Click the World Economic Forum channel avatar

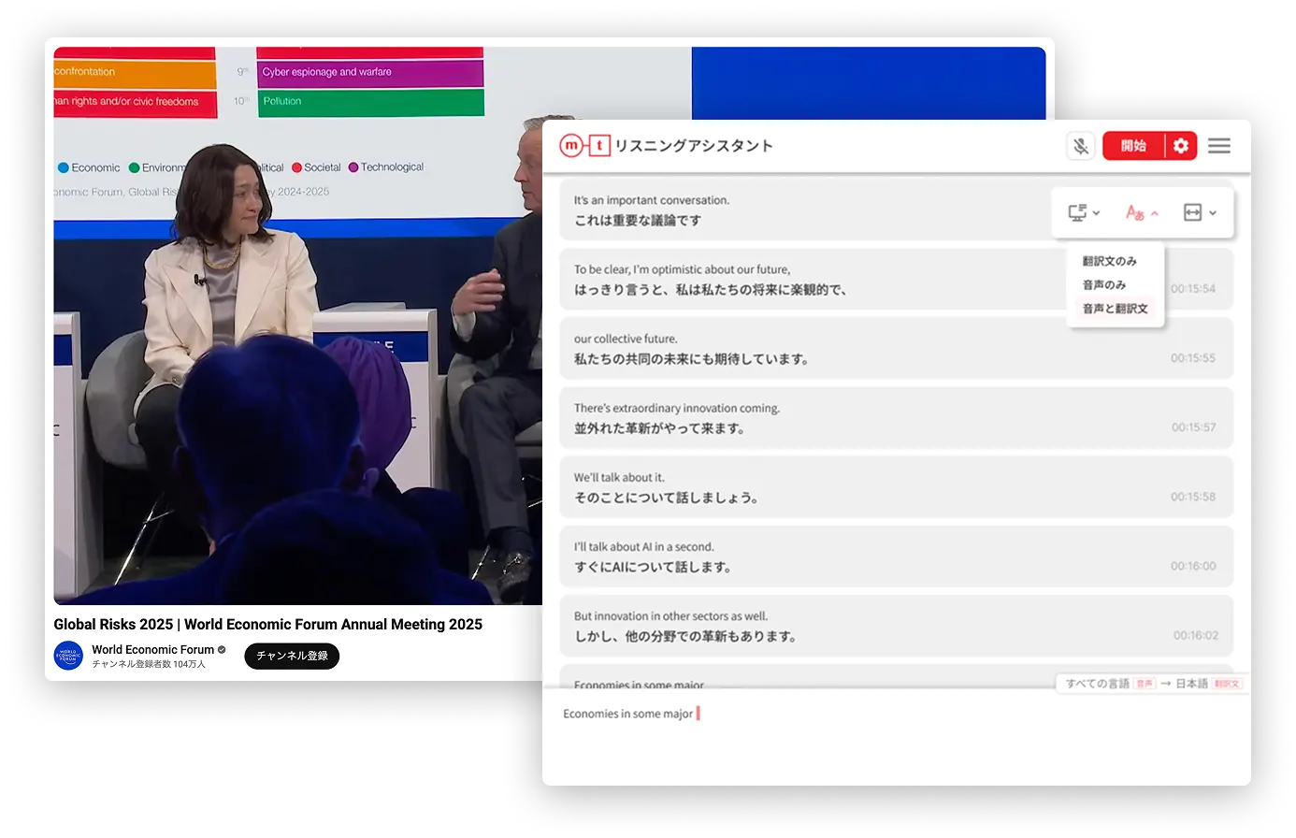68,656
